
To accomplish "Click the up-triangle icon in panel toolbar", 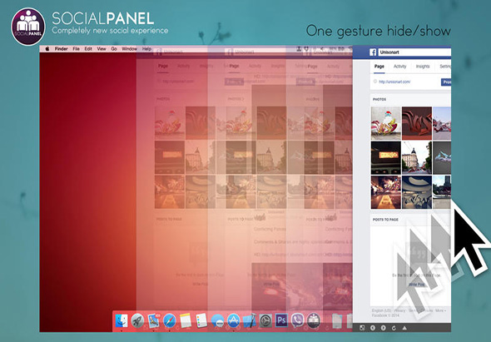I will pyautogui.click(x=404, y=328).
